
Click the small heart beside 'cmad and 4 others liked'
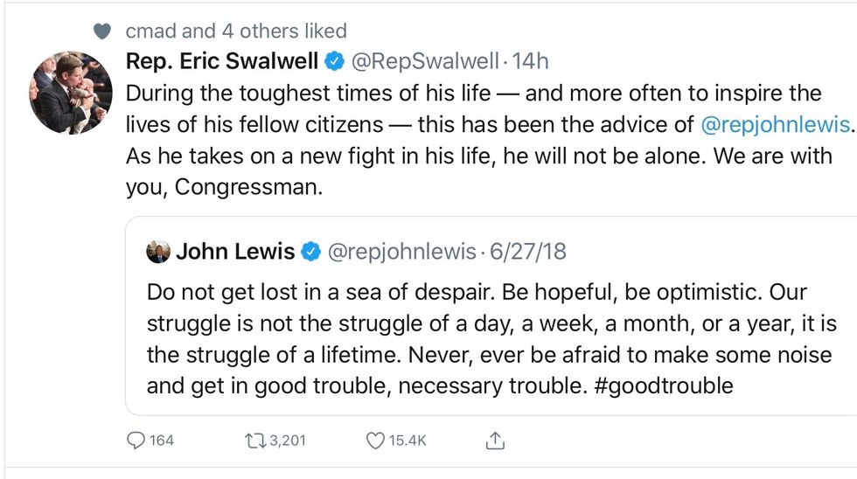[x=102, y=31]
